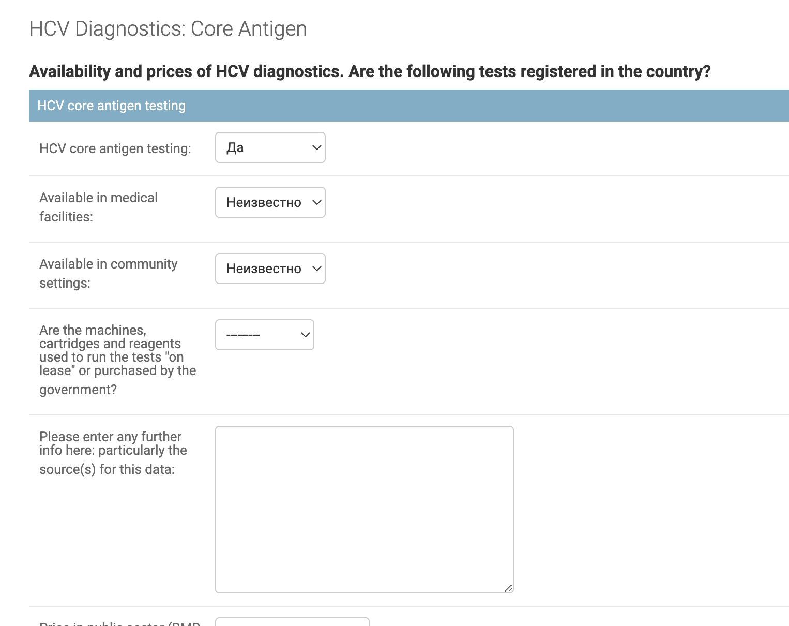Click the resize handle of the further info textarea

(x=508, y=588)
